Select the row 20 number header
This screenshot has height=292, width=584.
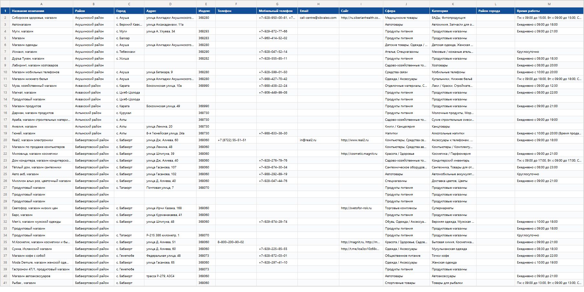5,140
